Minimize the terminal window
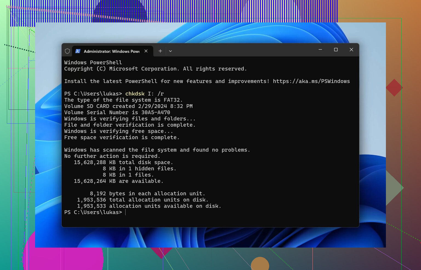The image size is (421, 270). pos(320,50)
